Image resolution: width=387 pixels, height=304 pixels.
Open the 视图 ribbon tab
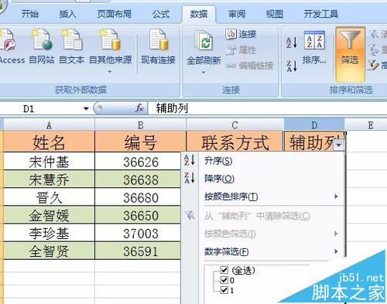(275, 14)
